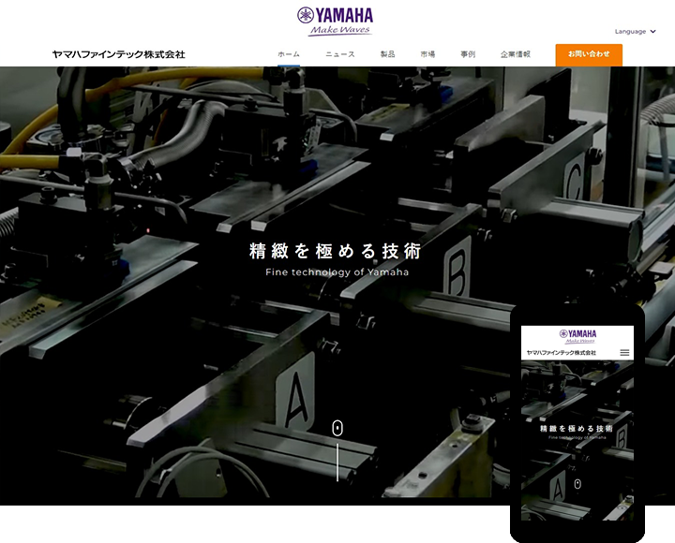Click the Yamaha logo in mobile preview
Screen dimensions: 675x543
(x=577, y=335)
